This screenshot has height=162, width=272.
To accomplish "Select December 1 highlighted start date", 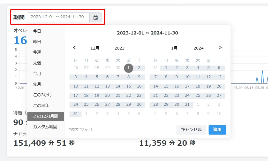I will click(x=129, y=68).
